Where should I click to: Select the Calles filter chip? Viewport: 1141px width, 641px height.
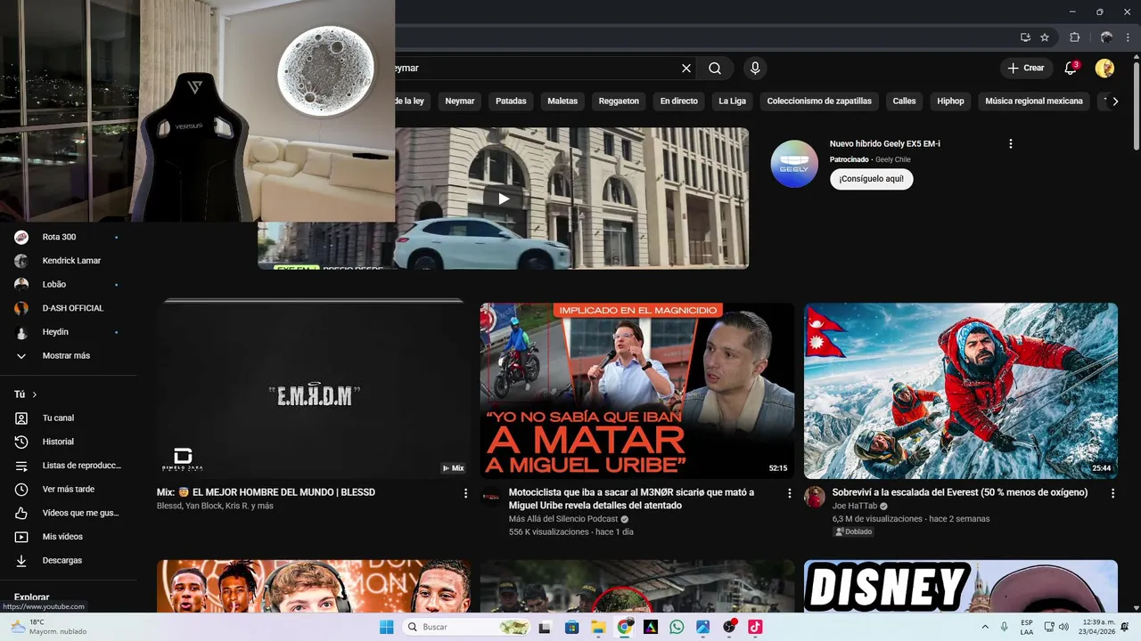(905, 101)
